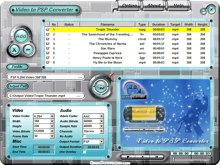The height and width of the screenshot is (165, 220).
Task: Click the Width column header in the list
Action: coord(189,24)
